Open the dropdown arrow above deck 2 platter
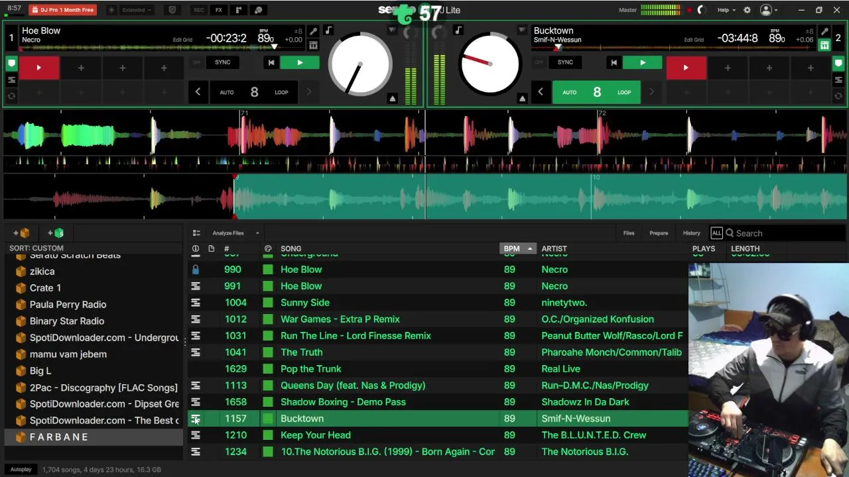Image resolution: width=849 pixels, height=477 pixels. (522, 30)
